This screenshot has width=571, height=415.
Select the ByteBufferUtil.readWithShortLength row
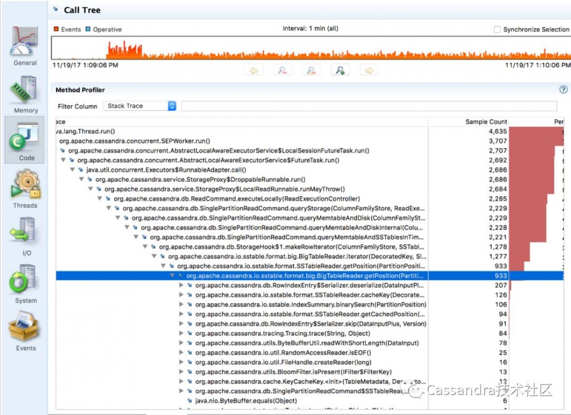click(309, 343)
